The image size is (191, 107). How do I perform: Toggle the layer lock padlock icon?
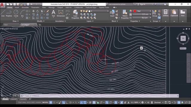point(87,11)
